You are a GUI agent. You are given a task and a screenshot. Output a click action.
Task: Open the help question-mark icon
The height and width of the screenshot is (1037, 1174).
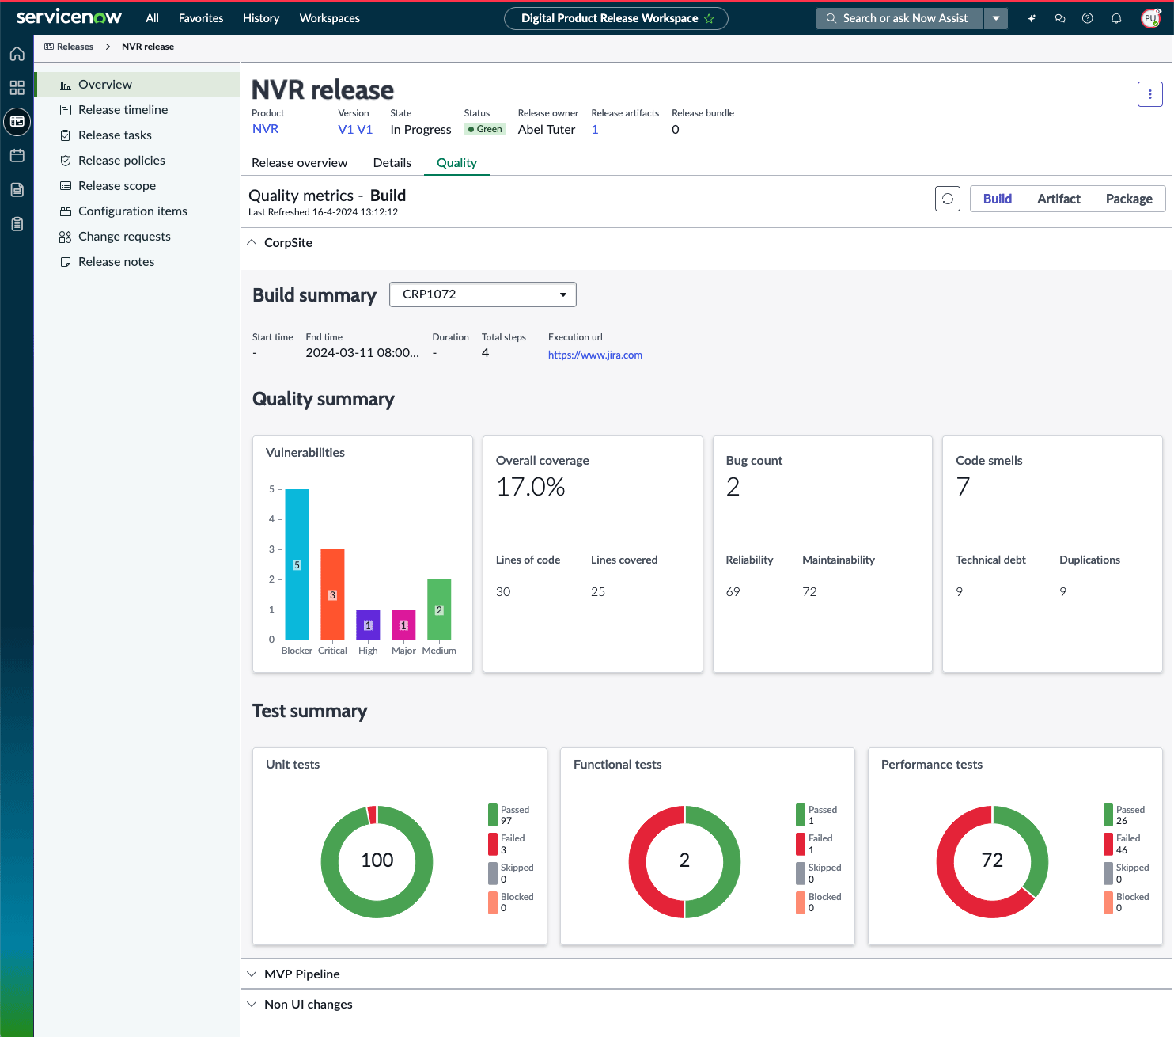tap(1088, 18)
